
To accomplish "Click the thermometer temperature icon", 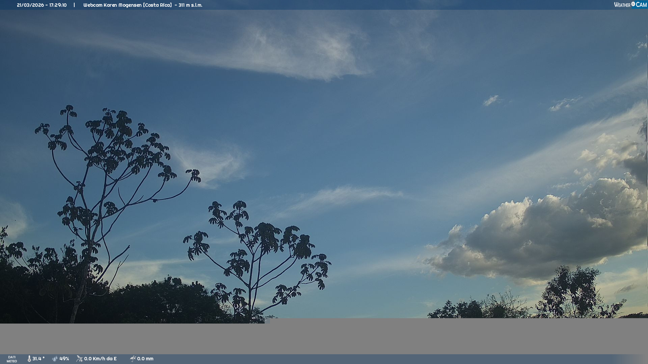I will (x=29, y=359).
